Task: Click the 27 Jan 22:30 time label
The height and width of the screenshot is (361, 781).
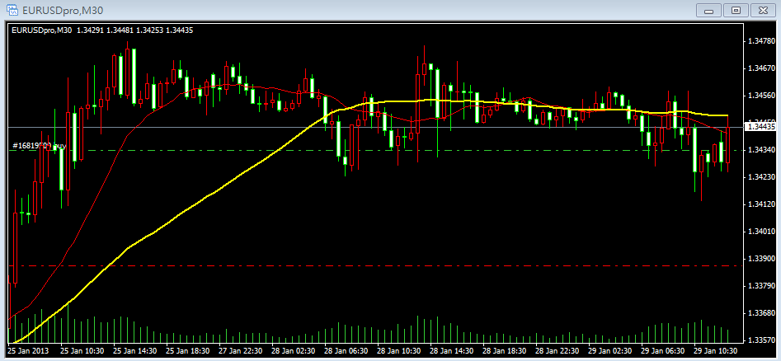Action: tap(241, 350)
